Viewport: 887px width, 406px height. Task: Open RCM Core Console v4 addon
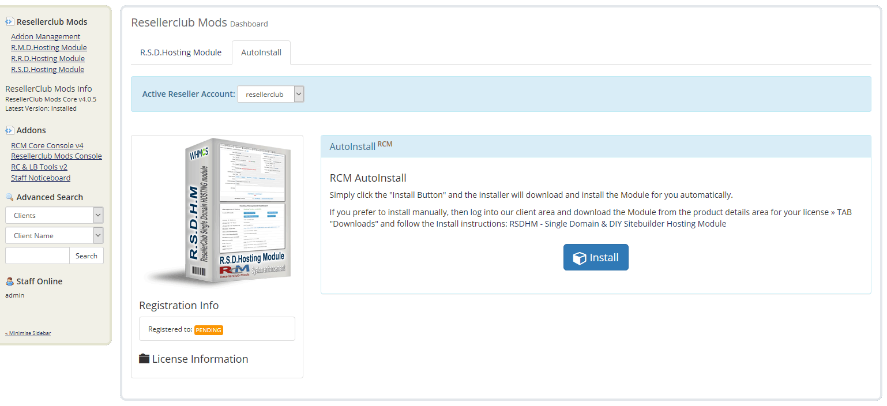pos(47,146)
